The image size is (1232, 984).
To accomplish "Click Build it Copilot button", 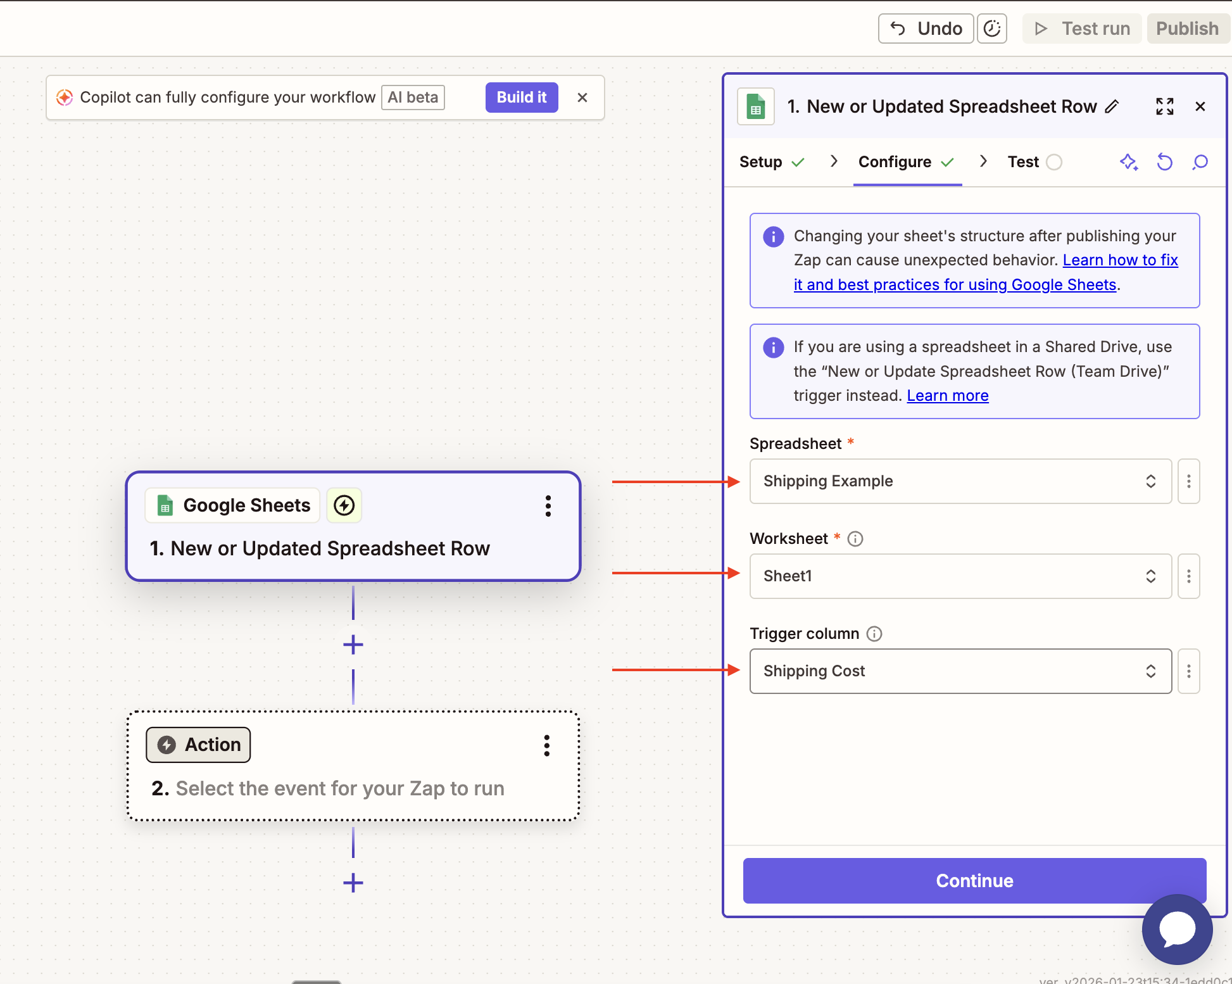I will (521, 98).
